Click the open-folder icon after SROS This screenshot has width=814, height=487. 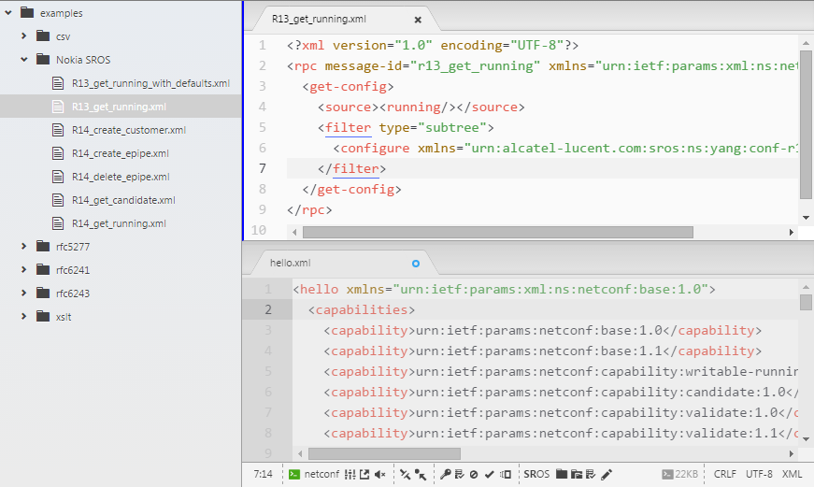pos(577,474)
